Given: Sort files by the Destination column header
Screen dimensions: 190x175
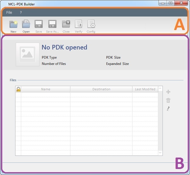Looking at the screenshot, I should (x=101, y=89).
